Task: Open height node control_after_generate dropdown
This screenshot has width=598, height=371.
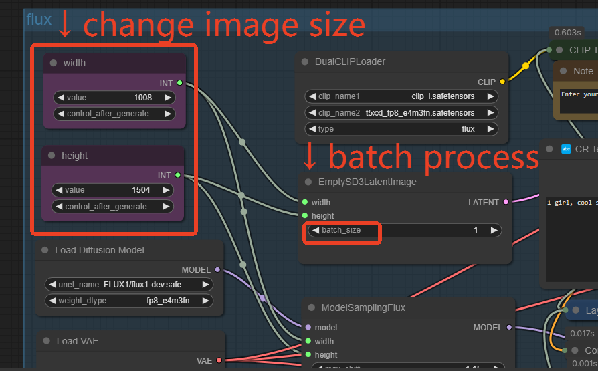Action: (112, 207)
